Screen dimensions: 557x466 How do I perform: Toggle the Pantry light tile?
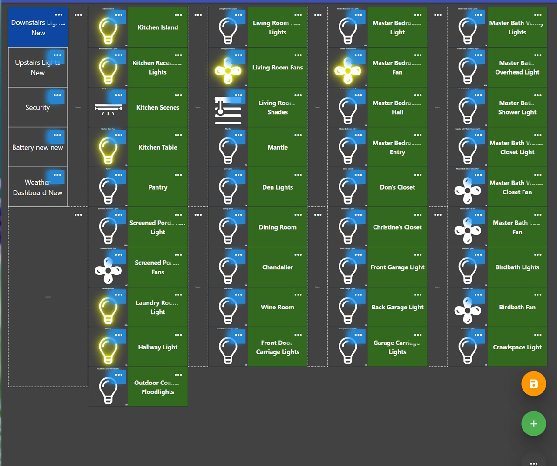[x=108, y=190]
